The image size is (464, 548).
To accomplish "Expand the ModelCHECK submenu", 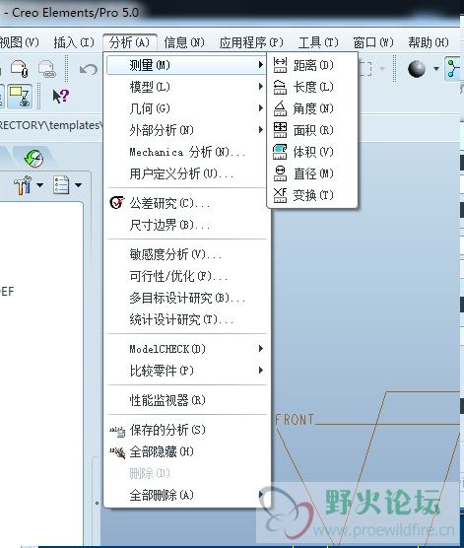I will 187,349.
